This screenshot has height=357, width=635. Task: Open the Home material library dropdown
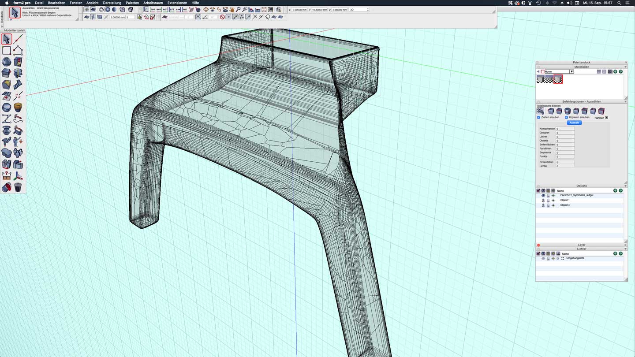pyautogui.click(x=571, y=71)
